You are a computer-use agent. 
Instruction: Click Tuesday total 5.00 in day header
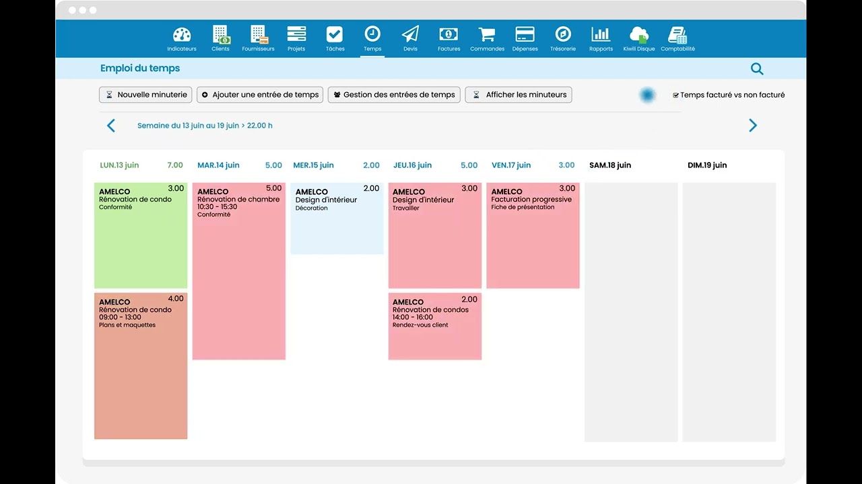(x=273, y=165)
